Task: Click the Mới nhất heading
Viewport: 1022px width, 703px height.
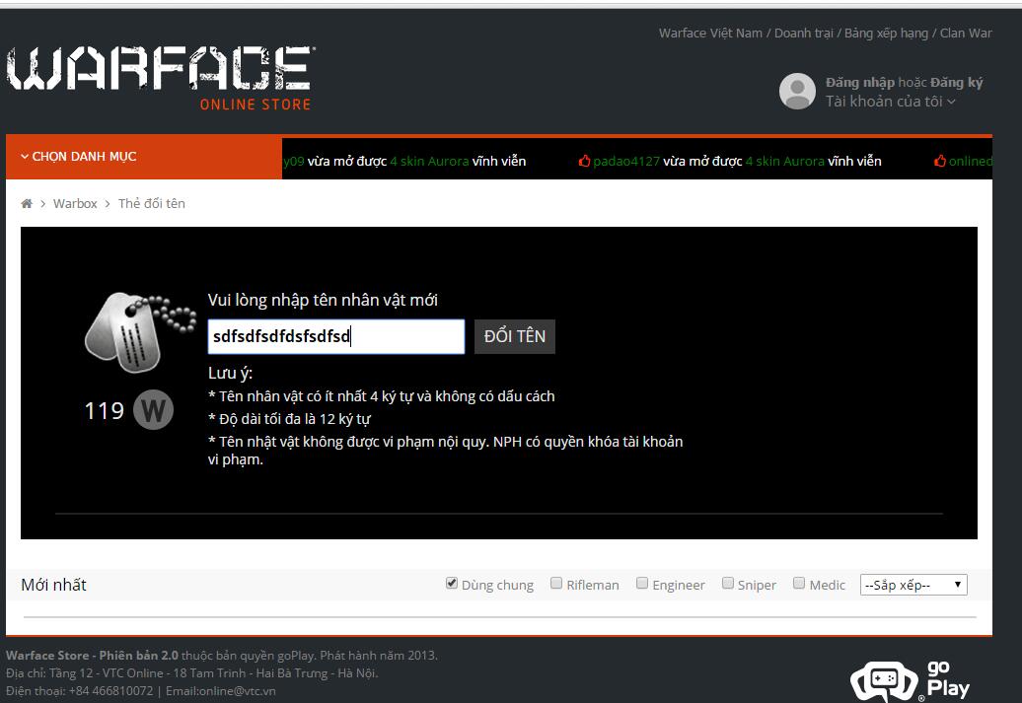Action: pos(53,585)
